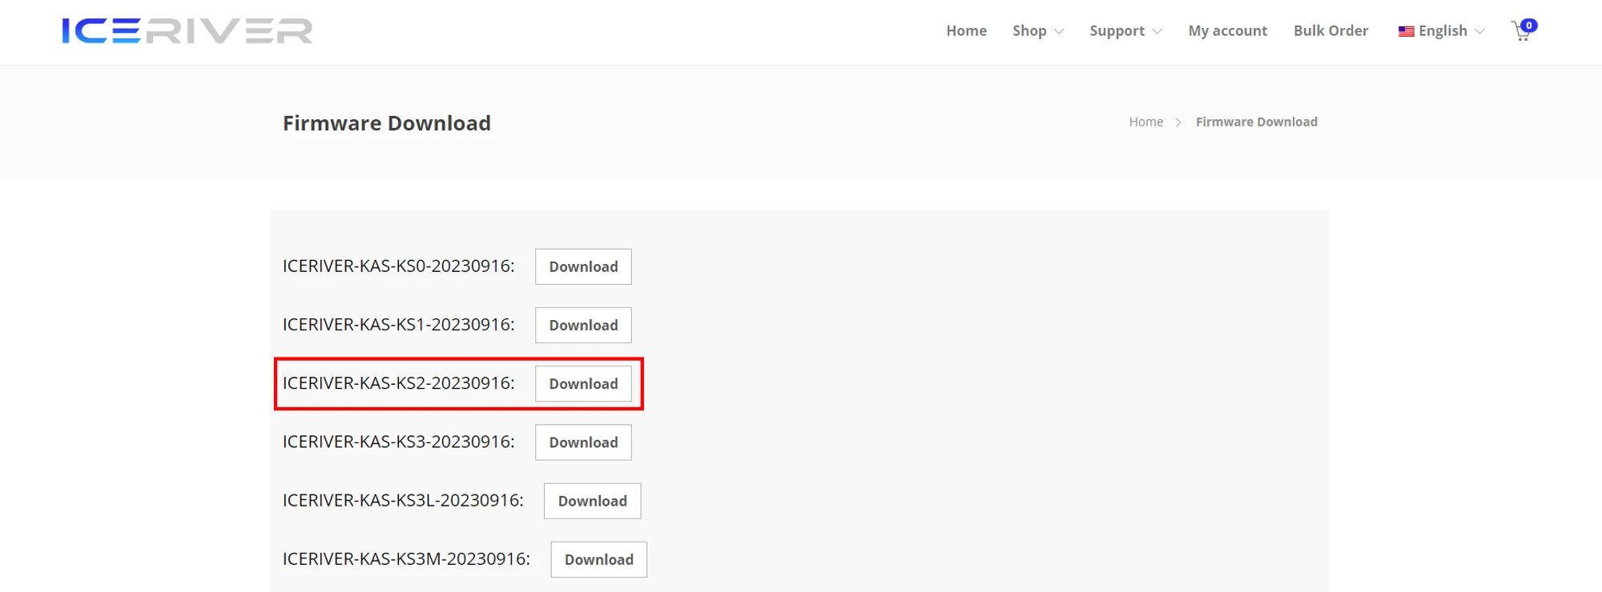
Task: Click the ICERIVER-KAS-KS2-20230916 label
Action: 398,383
